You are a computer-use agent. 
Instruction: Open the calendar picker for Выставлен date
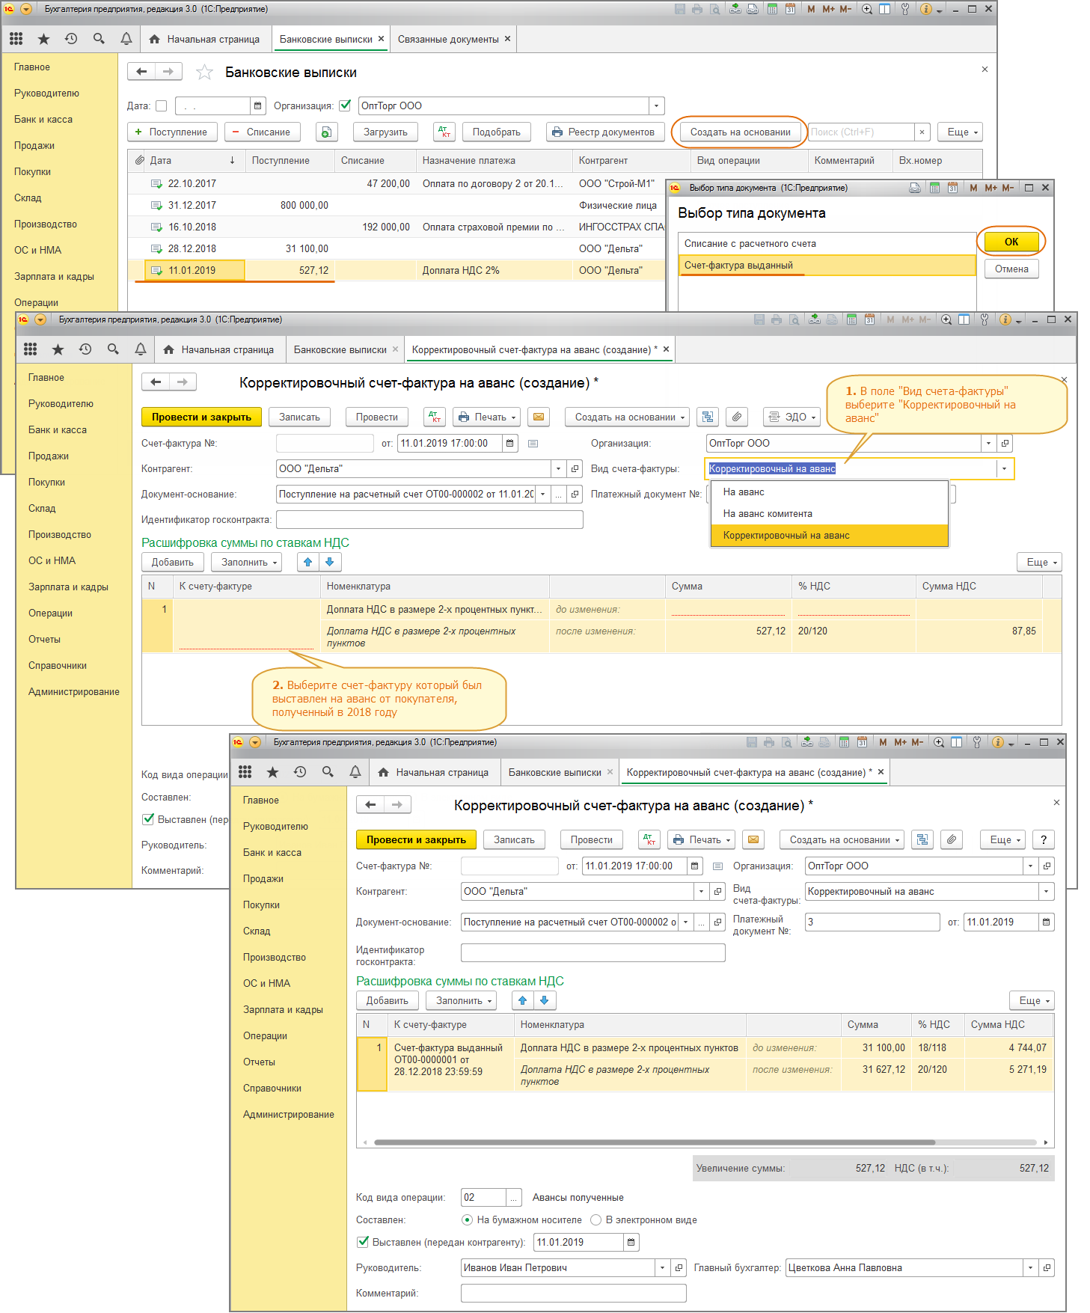[631, 1243]
